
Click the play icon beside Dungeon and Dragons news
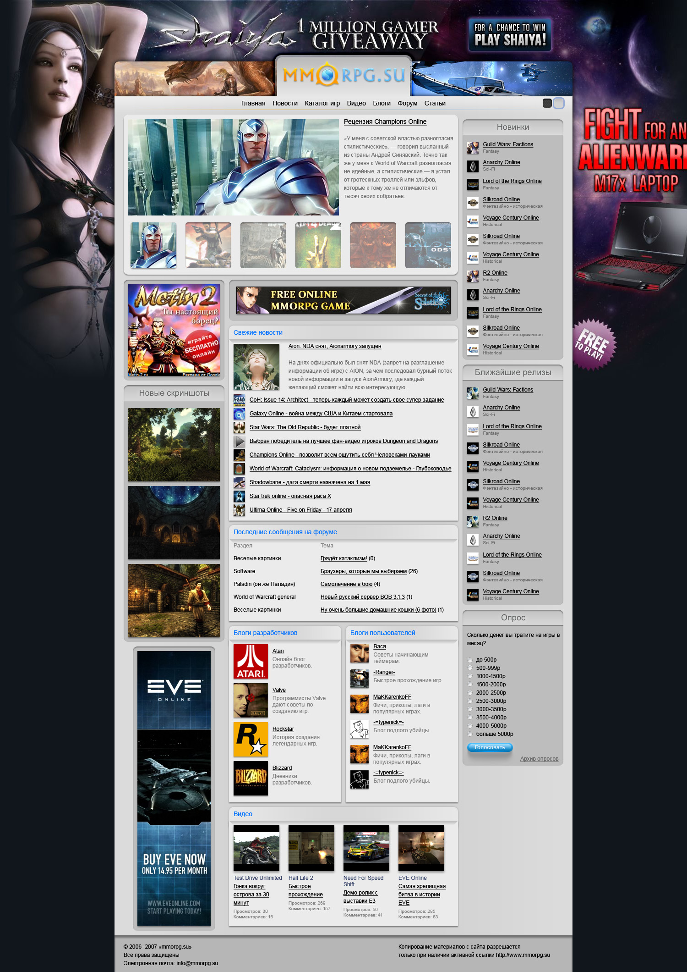[239, 442]
